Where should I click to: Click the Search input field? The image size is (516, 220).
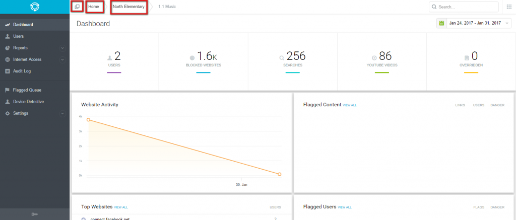[464, 7]
